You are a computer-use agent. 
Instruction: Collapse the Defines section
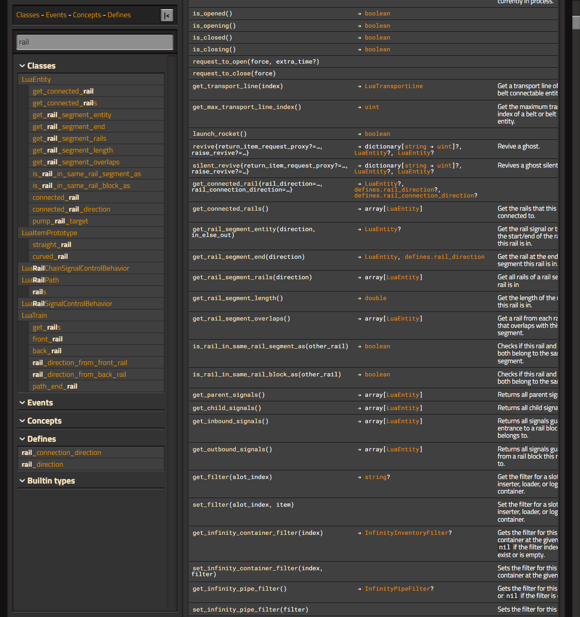coord(38,439)
